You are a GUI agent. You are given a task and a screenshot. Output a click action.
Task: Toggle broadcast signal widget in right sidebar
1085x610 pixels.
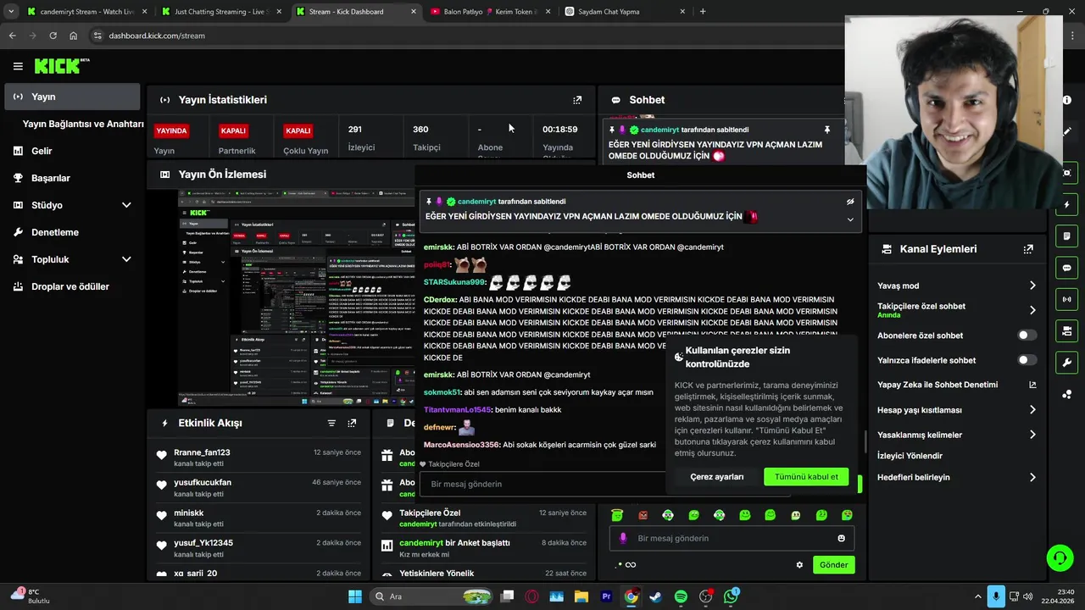pyautogui.click(x=1066, y=299)
